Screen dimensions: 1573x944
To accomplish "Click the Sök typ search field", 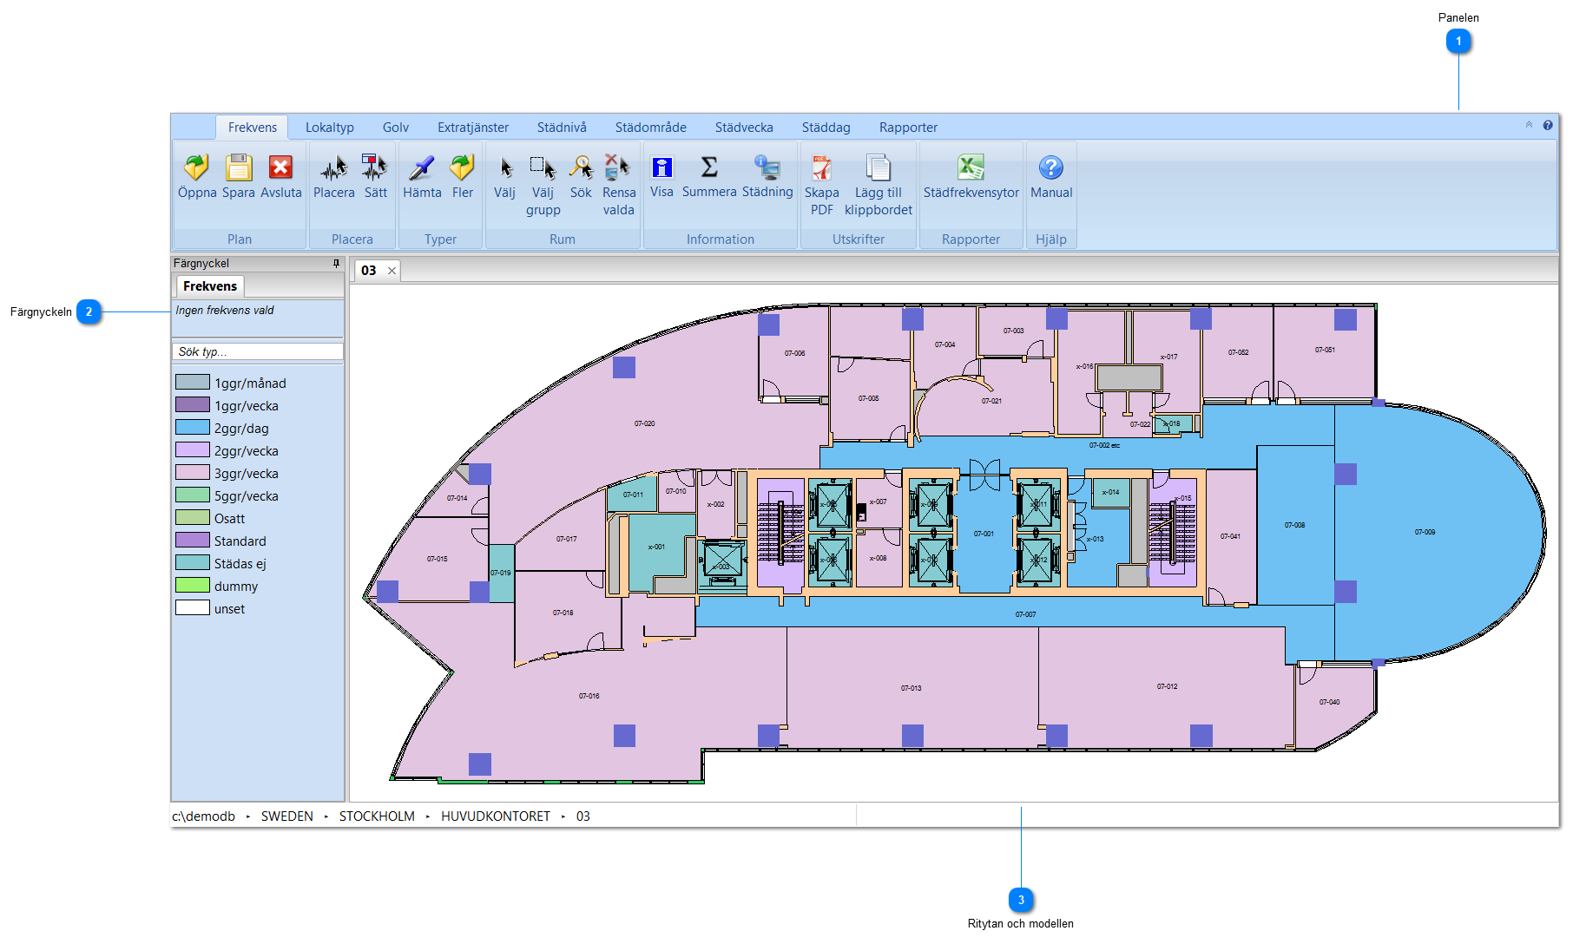I will [257, 351].
